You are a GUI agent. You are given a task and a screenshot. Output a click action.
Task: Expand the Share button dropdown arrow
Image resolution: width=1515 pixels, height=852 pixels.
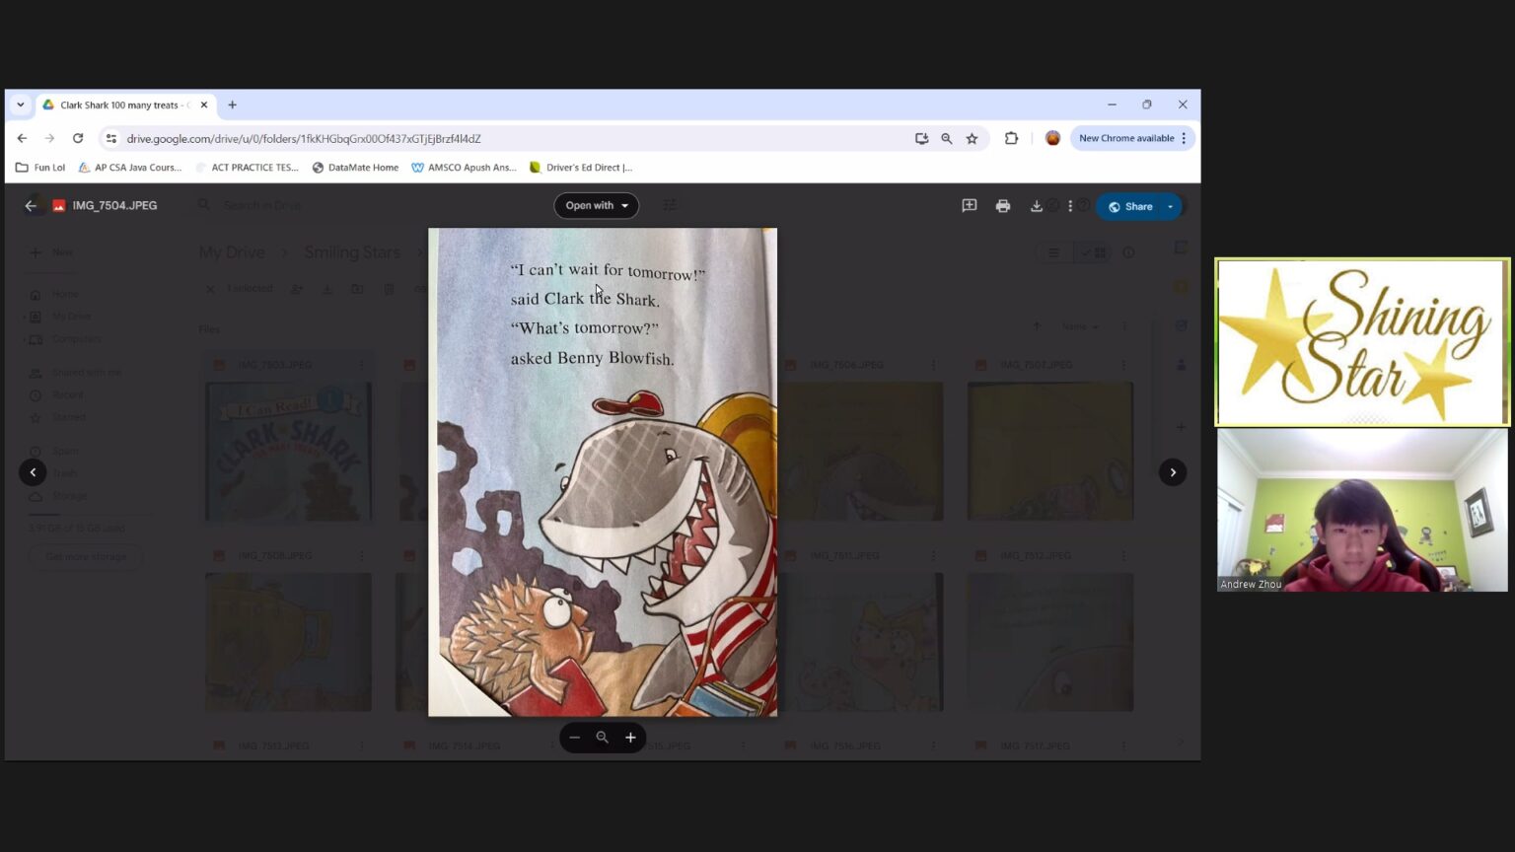1171,206
